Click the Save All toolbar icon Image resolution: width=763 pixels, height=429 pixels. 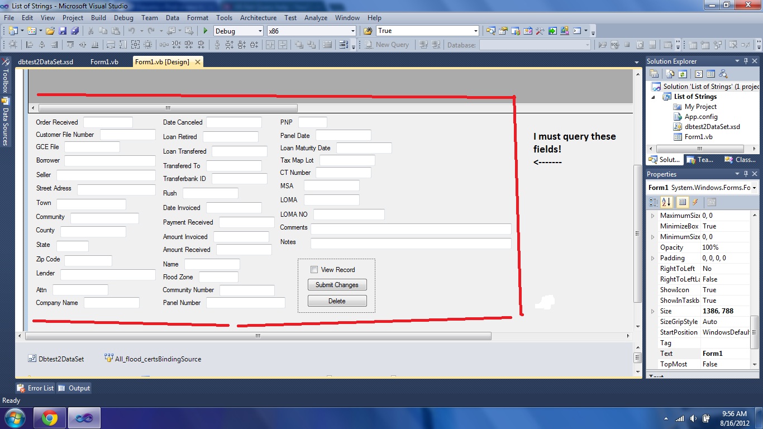(74, 31)
